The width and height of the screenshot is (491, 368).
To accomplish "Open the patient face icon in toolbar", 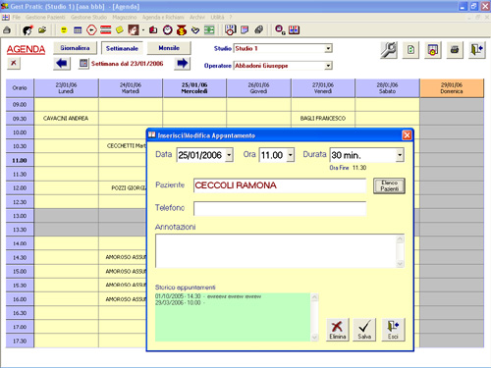I will click(27, 30).
